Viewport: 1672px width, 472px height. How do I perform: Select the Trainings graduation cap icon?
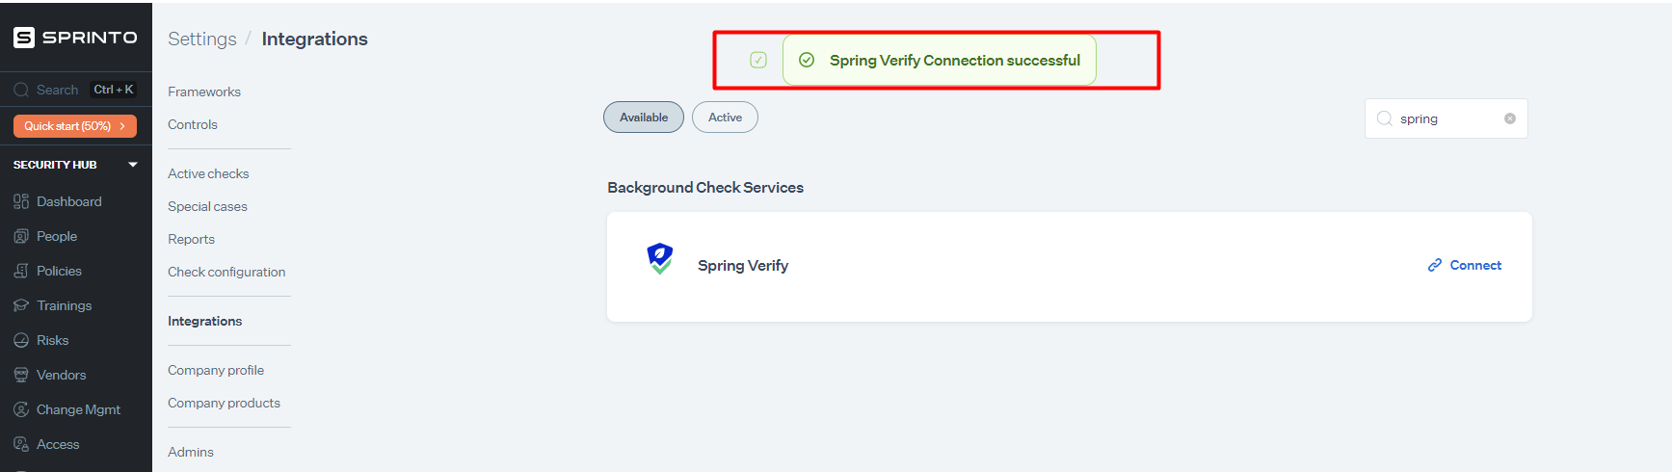[x=21, y=305]
